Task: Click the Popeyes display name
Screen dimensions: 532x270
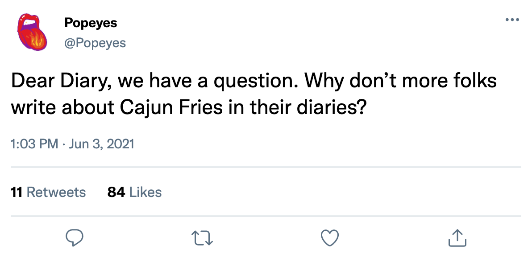Action: (91, 23)
